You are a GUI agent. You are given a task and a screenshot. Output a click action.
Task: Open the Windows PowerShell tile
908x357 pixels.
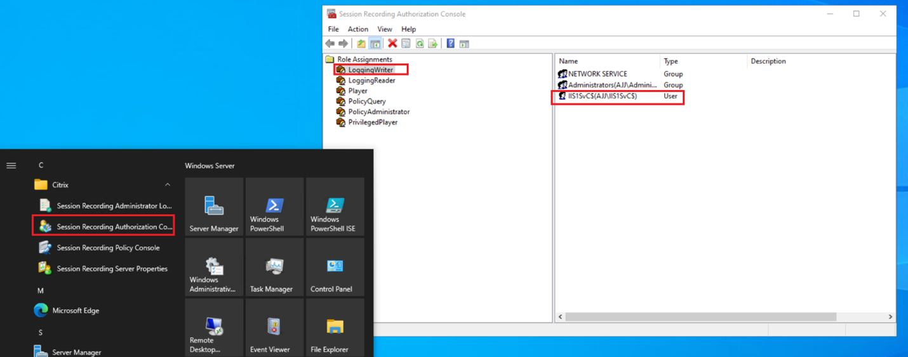tap(274, 207)
